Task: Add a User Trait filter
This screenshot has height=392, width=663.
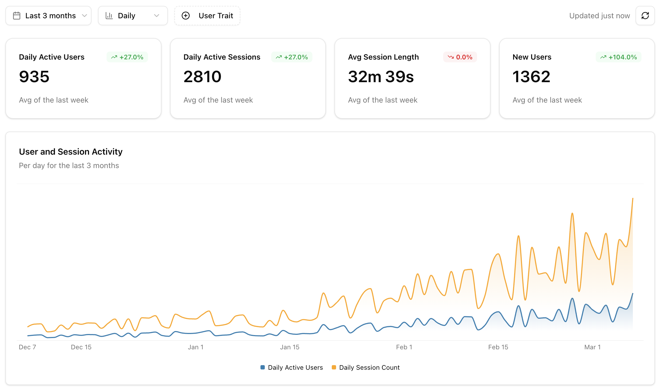Action: pos(207,16)
